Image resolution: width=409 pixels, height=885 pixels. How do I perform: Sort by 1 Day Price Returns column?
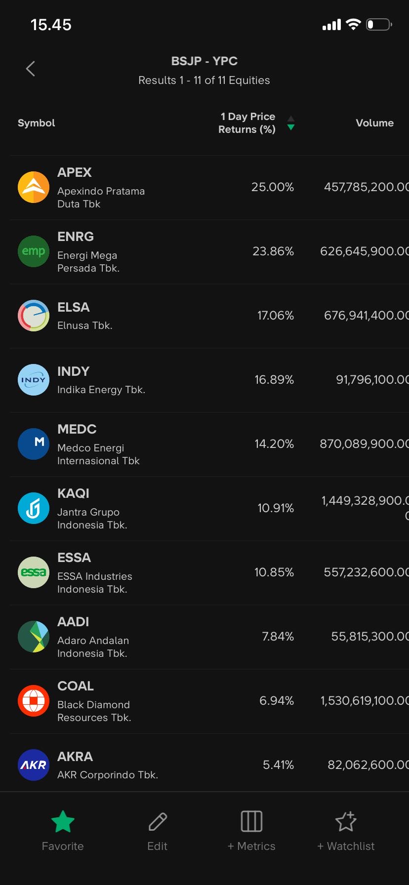click(246, 123)
